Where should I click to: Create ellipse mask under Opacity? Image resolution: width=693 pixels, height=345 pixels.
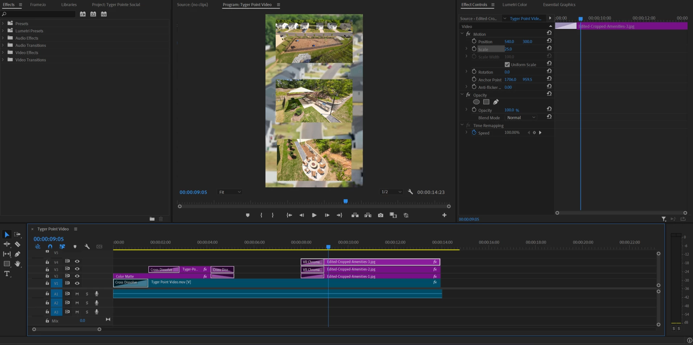[476, 102]
